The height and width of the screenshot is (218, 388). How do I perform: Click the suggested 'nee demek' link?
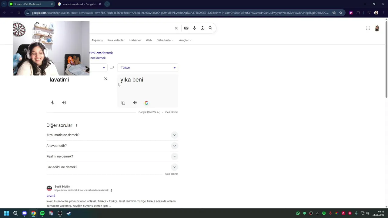click(98, 58)
